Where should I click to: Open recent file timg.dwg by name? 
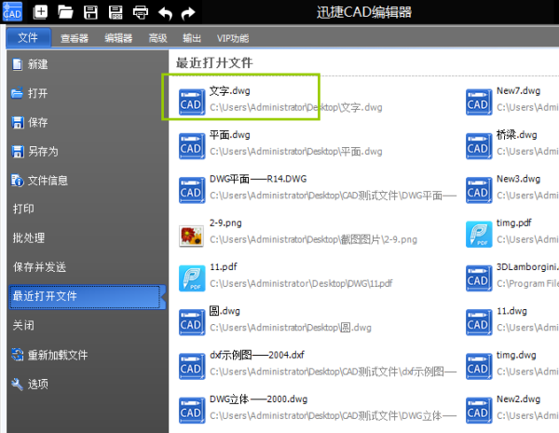coord(516,355)
